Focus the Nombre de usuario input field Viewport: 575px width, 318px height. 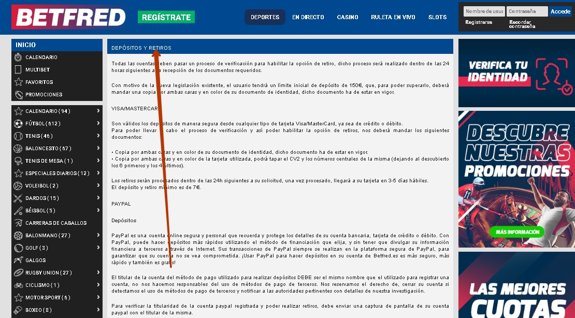[483, 11]
